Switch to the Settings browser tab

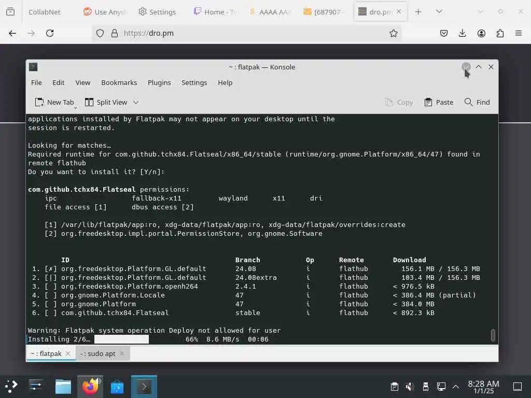(x=157, y=12)
